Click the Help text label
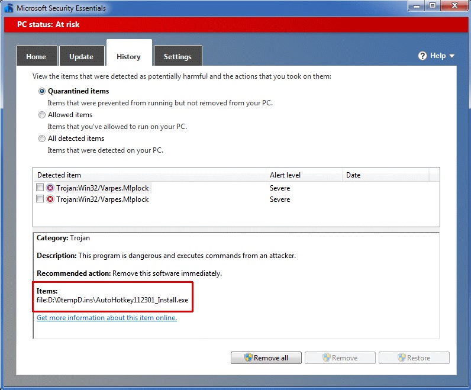 [x=438, y=56]
